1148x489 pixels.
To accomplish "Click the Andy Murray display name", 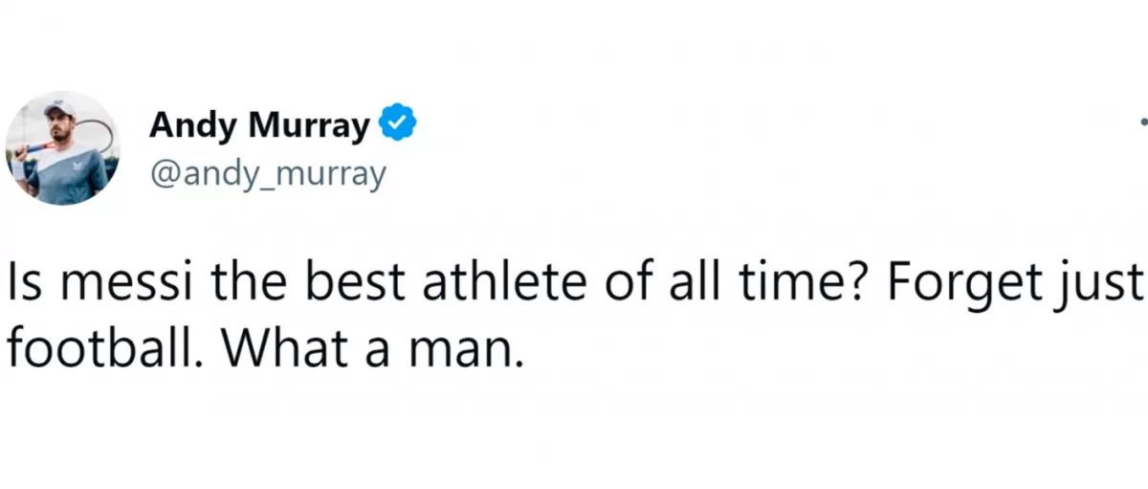I will click(260, 126).
